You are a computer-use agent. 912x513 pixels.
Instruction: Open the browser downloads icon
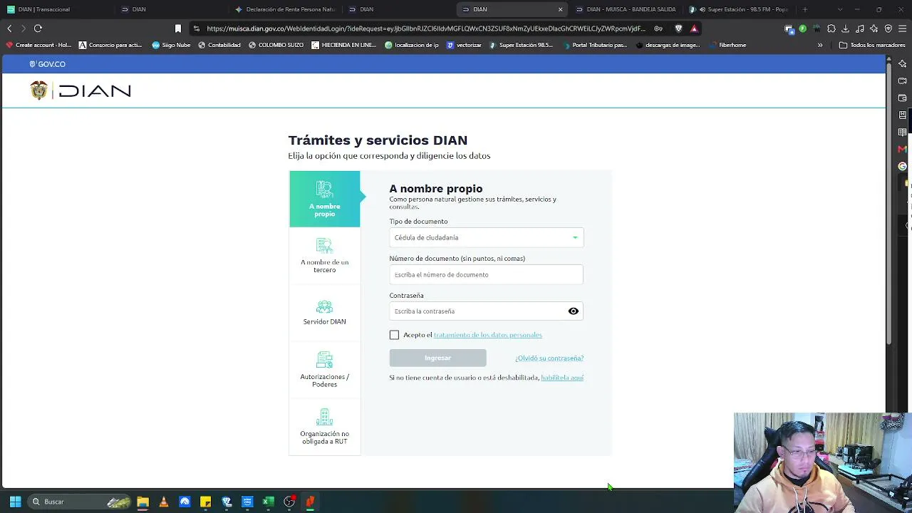[x=845, y=28]
